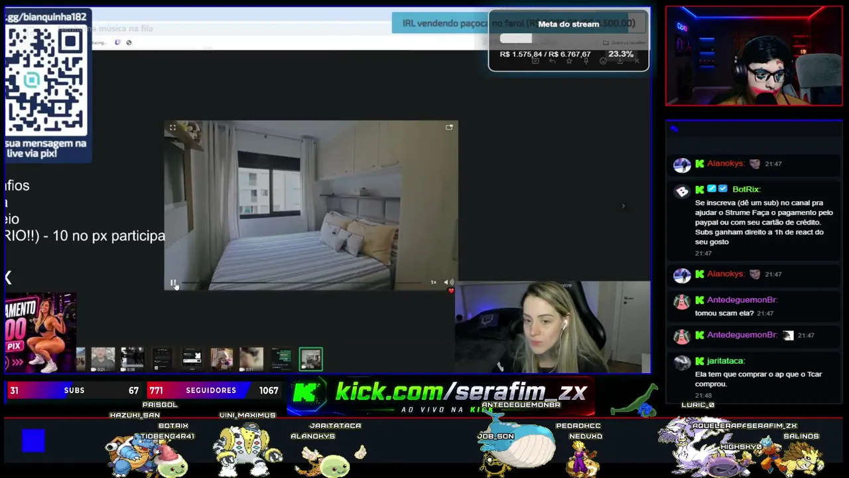Screen dimensions: 849x478
Task: Click AntedeguemonBr's 'tomou scam ela?' message name
Action: [x=742, y=300]
